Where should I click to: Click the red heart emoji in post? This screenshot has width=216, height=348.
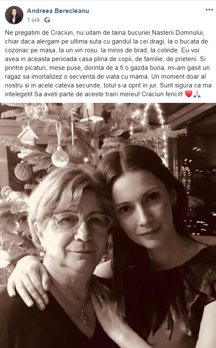pyautogui.click(x=188, y=94)
